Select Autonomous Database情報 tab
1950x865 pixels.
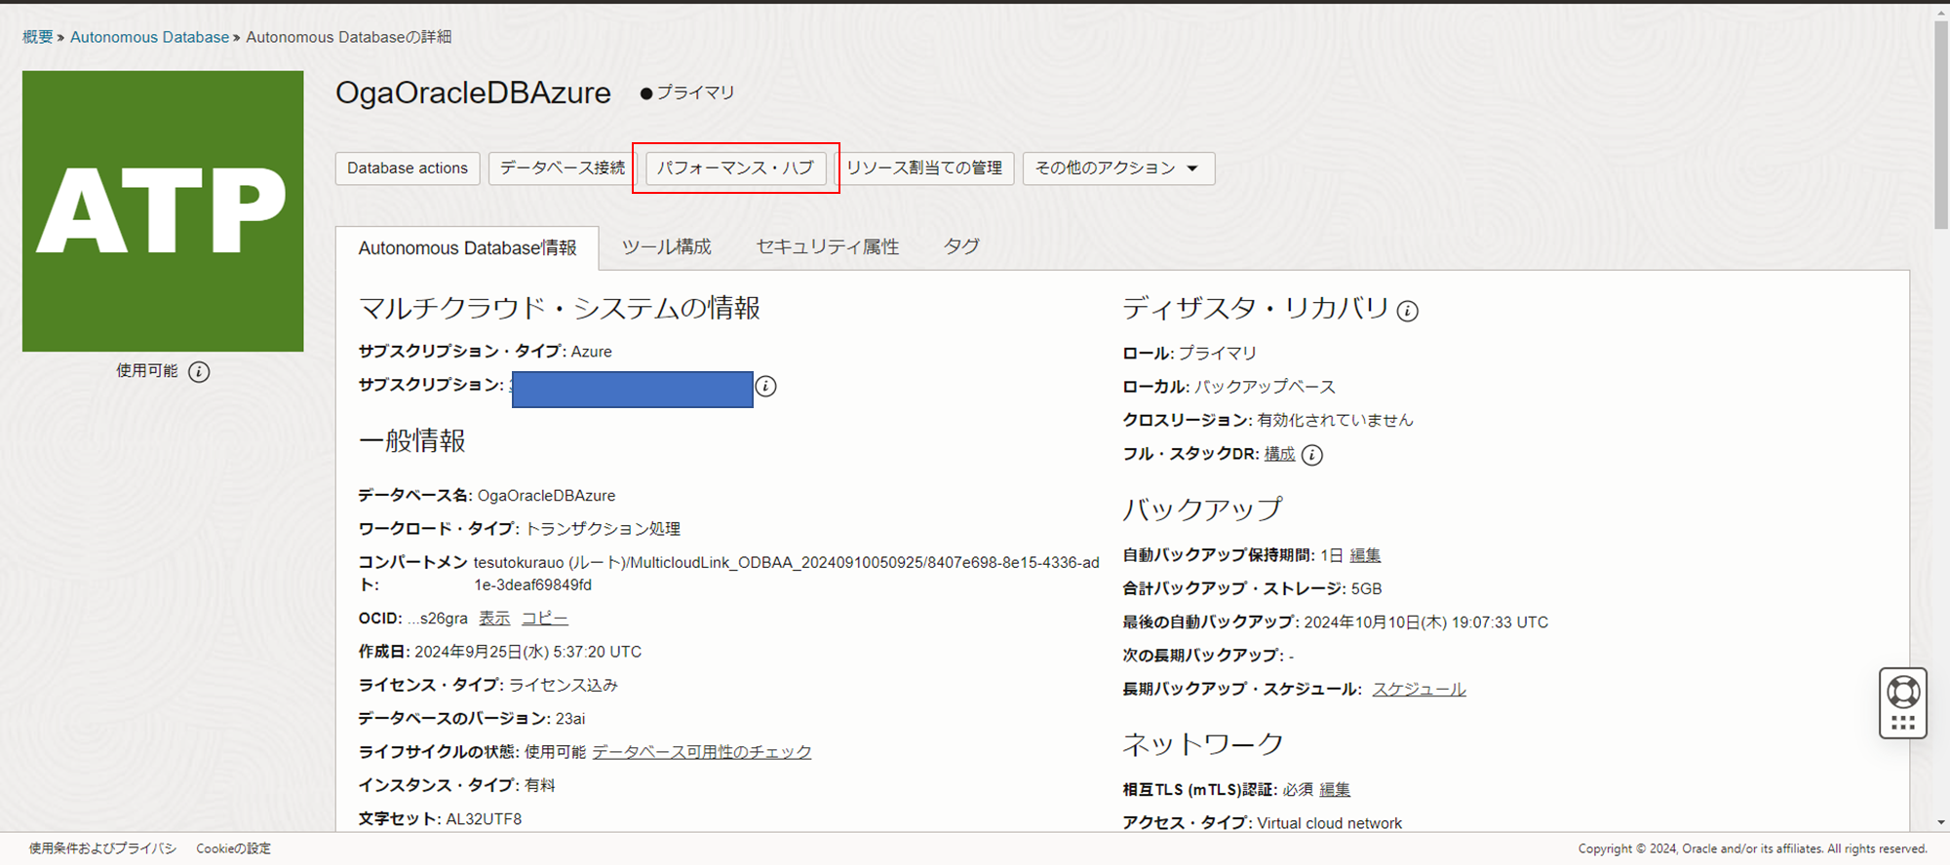point(467,248)
